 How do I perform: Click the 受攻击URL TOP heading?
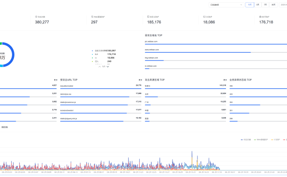(x=69, y=80)
